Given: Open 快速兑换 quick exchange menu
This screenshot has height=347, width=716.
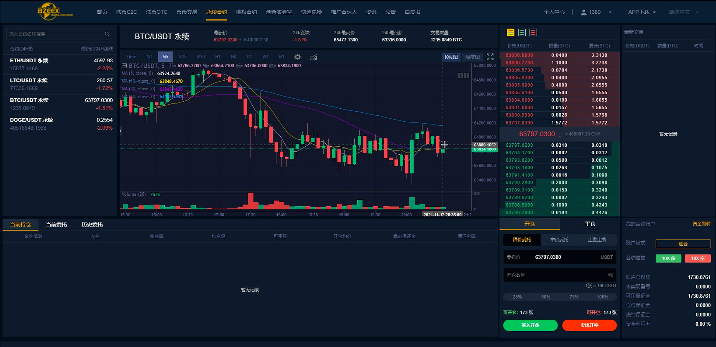Looking at the screenshot, I should click(x=312, y=12).
